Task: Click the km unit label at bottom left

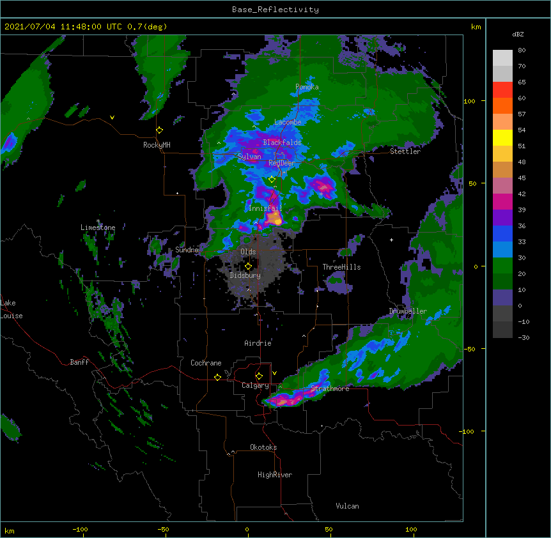Action: [x=10, y=530]
